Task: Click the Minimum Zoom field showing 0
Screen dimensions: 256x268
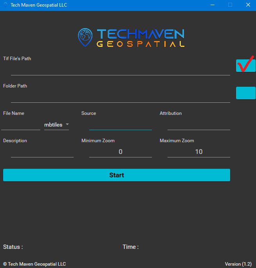Action: tap(121, 152)
